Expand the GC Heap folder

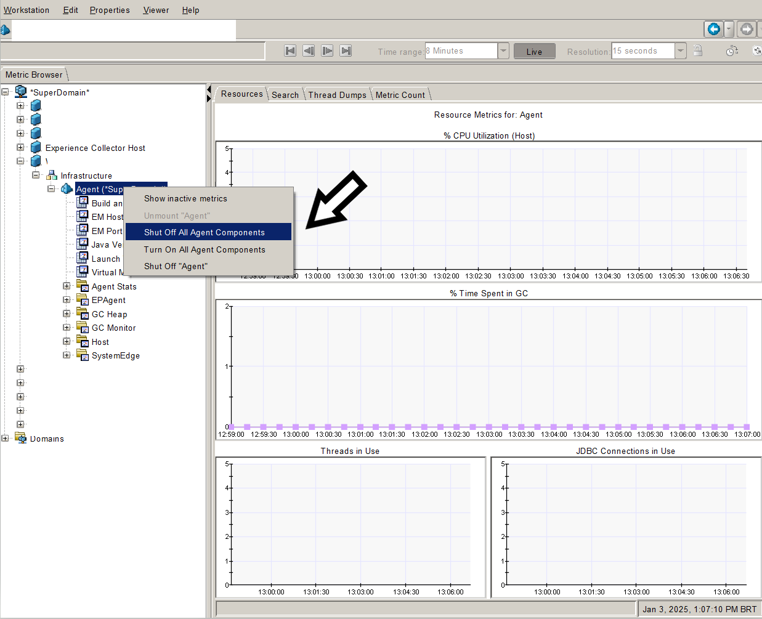[67, 314]
